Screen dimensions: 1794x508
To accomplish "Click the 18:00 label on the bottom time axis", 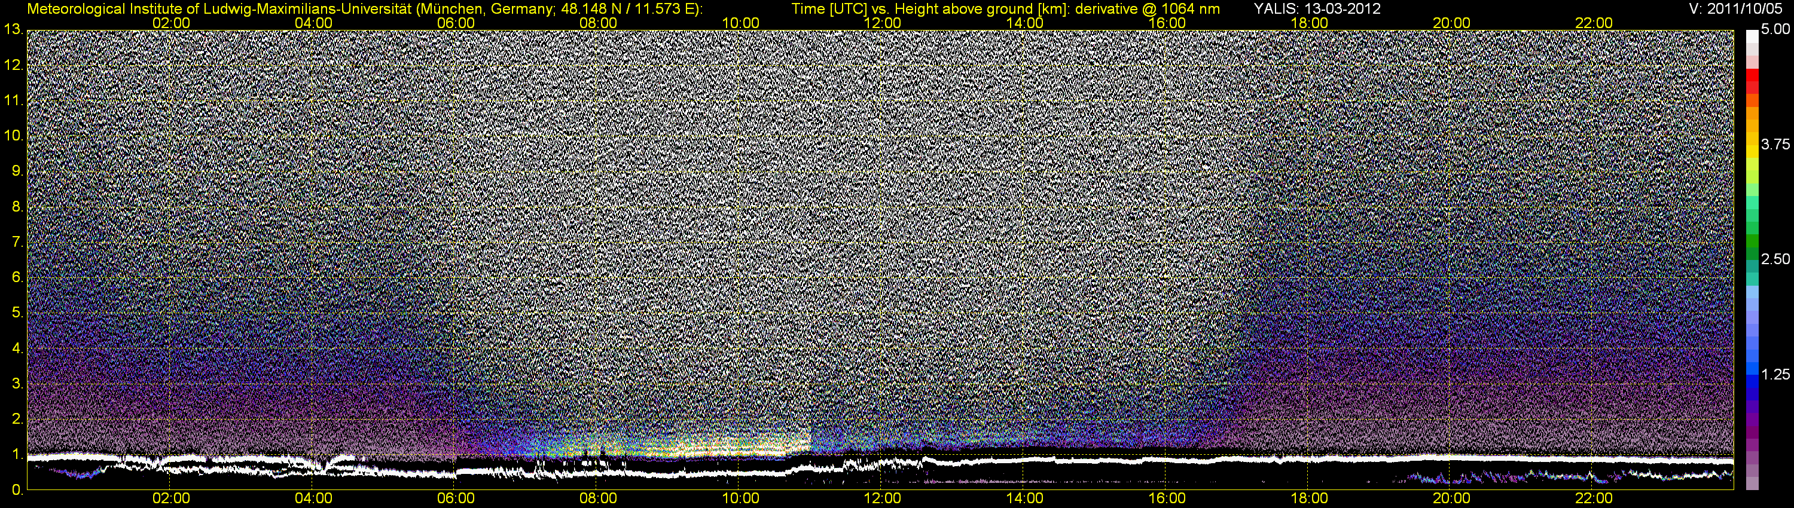I will point(1309,498).
